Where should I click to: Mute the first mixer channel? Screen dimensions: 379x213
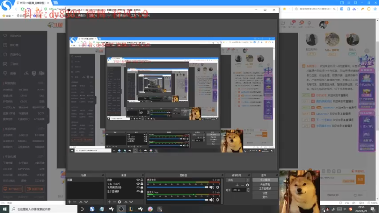(212, 187)
